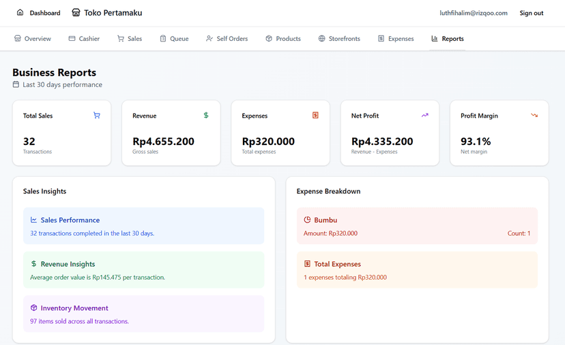
Task: Click the store icon next to Toko Pertamaku
Action: 76,12
